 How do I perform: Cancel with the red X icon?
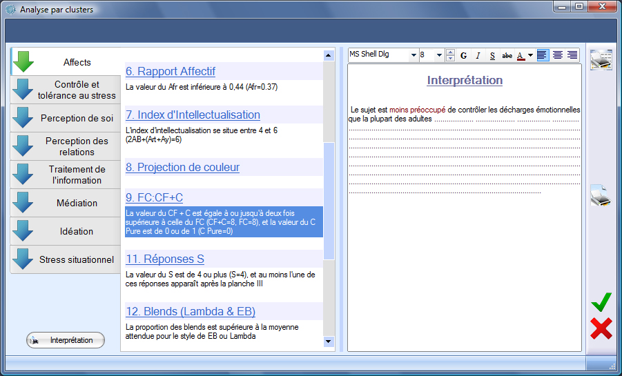601,328
